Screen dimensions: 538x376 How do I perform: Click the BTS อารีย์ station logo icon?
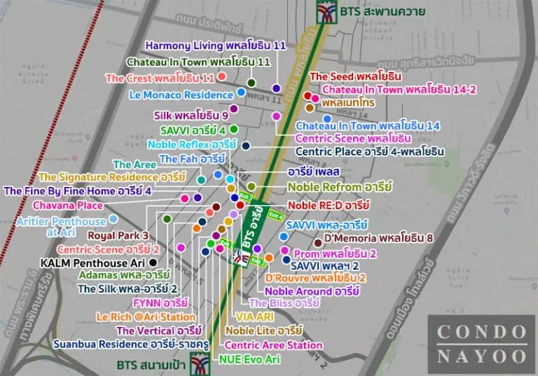coord(240,258)
